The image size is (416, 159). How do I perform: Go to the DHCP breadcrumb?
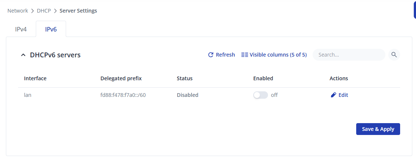[44, 11]
